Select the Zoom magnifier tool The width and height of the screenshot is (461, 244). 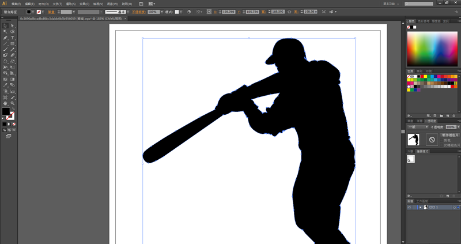(12, 103)
